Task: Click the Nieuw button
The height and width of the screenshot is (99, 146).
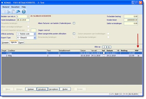Action: [8, 89]
